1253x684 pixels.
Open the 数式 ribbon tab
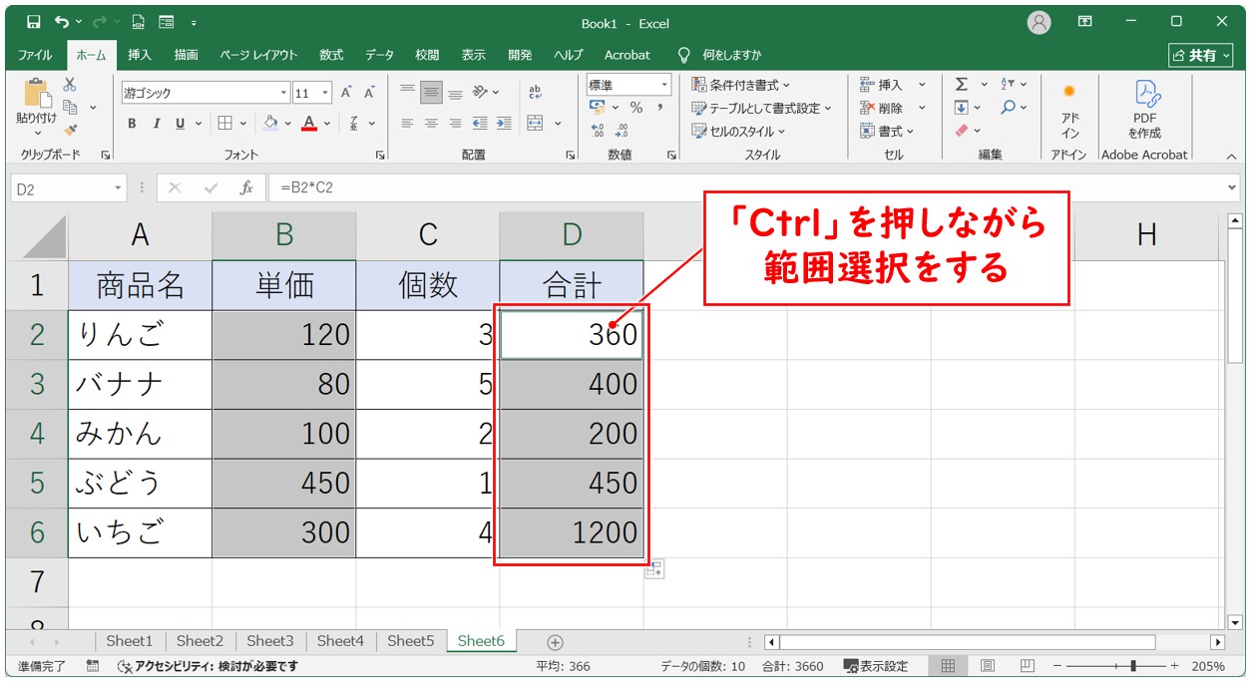[331, 55]
